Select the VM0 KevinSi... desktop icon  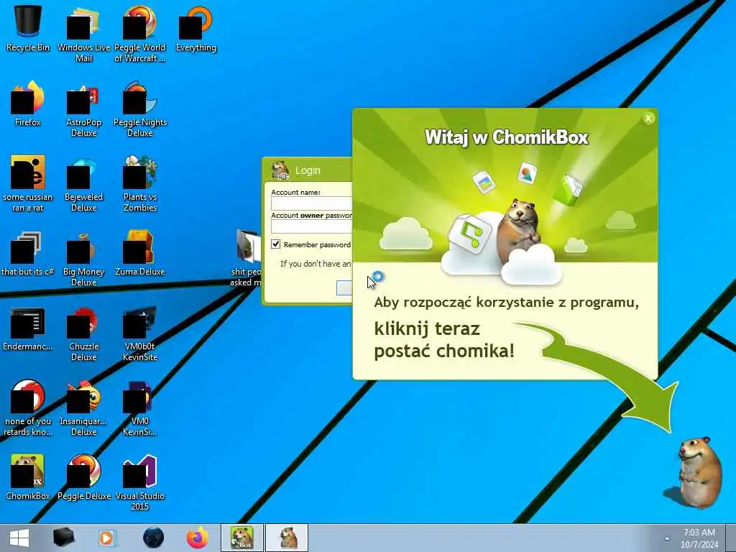coord(140,408)
